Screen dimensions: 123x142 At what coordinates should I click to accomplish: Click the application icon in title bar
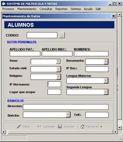(4, 4)
